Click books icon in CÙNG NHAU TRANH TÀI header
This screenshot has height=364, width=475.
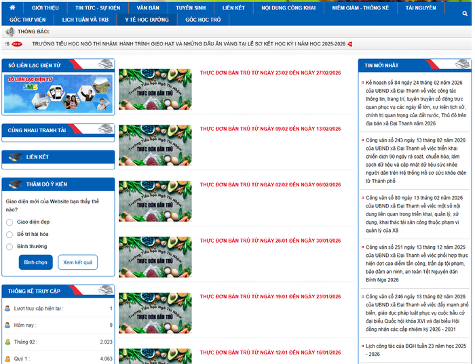[x=106, y=129]
